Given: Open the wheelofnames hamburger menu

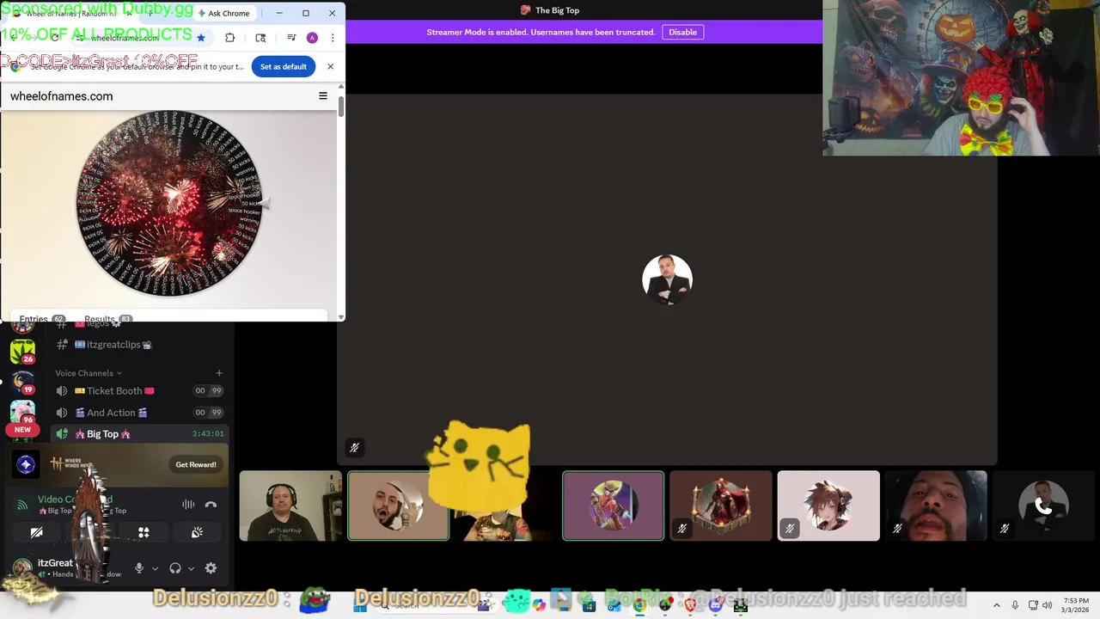Looking at the screenshot, I should pyautogui.click(x=323, y=96).
